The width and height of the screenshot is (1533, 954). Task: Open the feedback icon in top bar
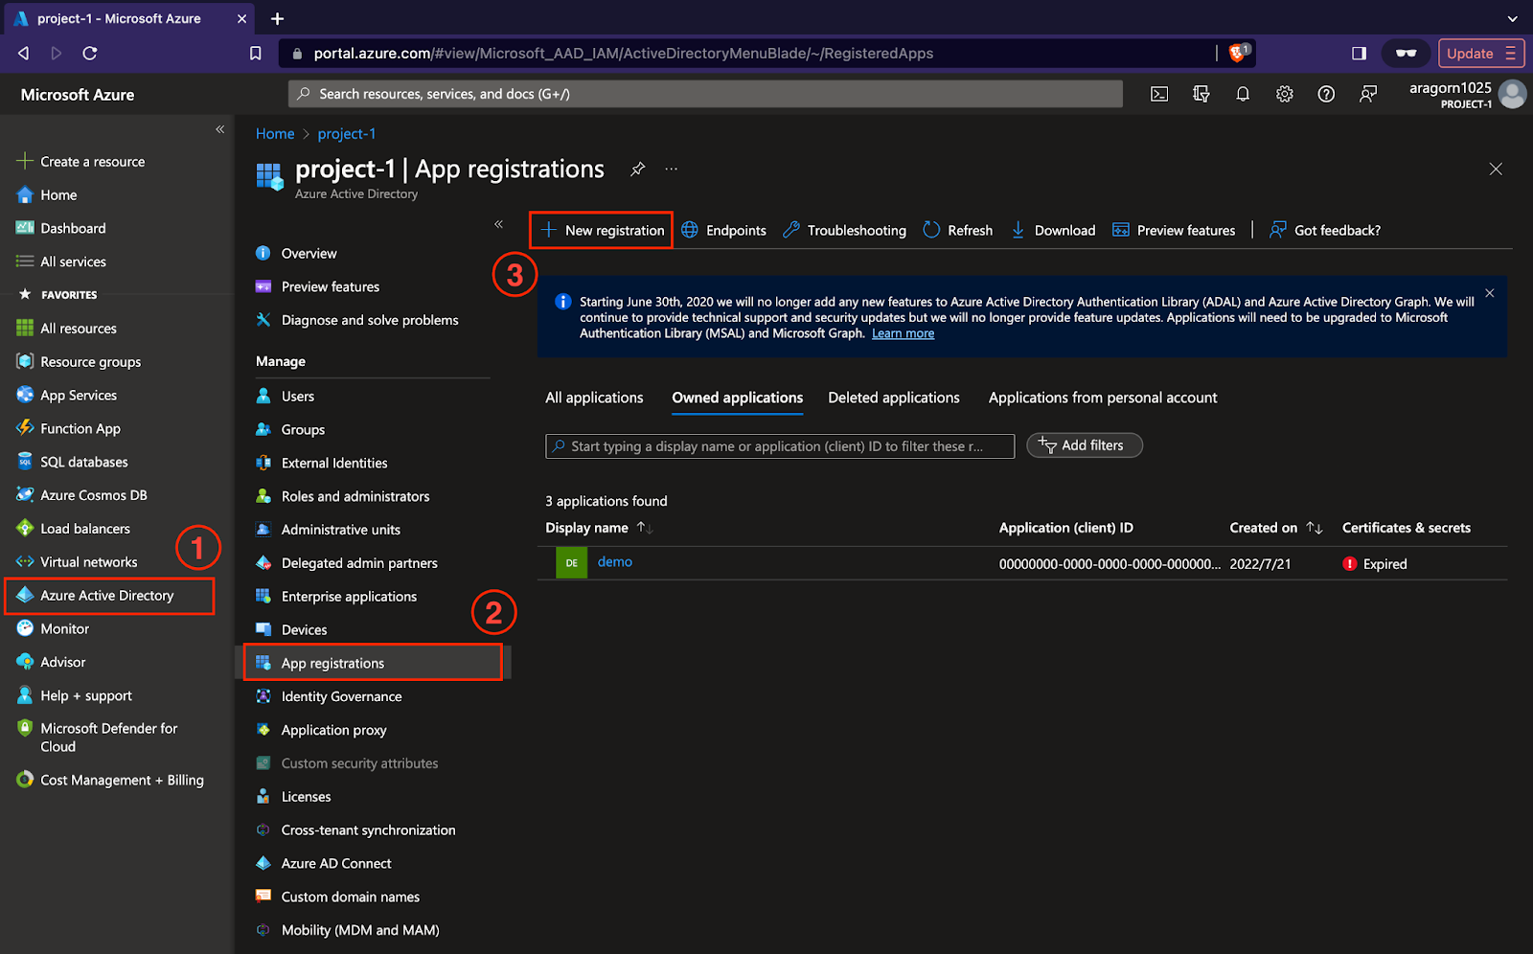pyautogui.click(x=1368, y=94)
